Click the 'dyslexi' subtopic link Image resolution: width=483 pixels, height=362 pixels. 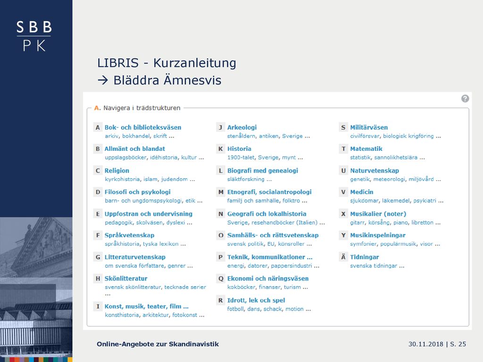[175, 222]
